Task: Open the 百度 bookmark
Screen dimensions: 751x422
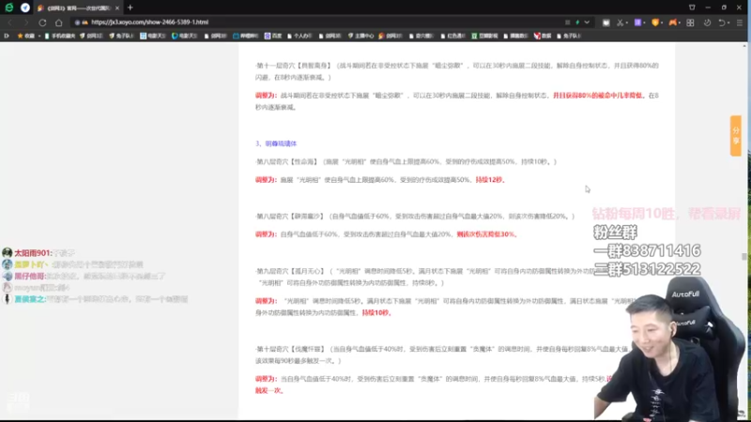Action: [273, 36]
